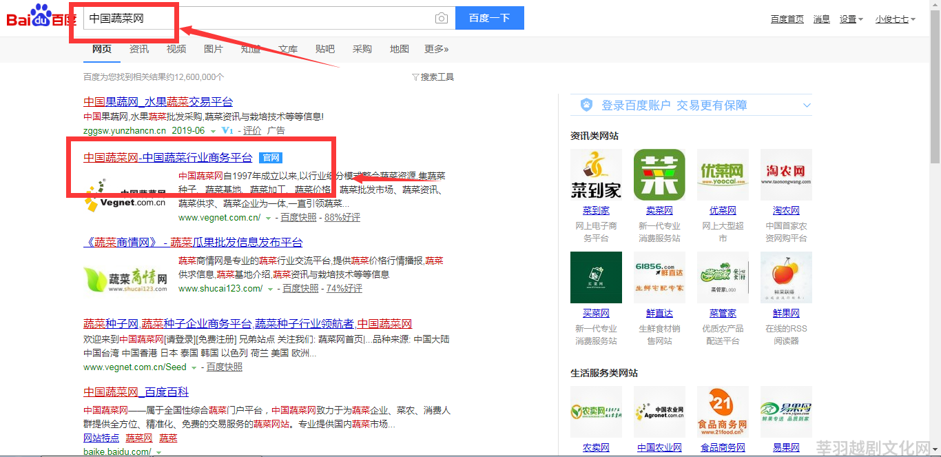This screenshot has height=457, width=941.
Task: Open 《蔬菜商情网》 result title
Action: click(x=193, y=243)
